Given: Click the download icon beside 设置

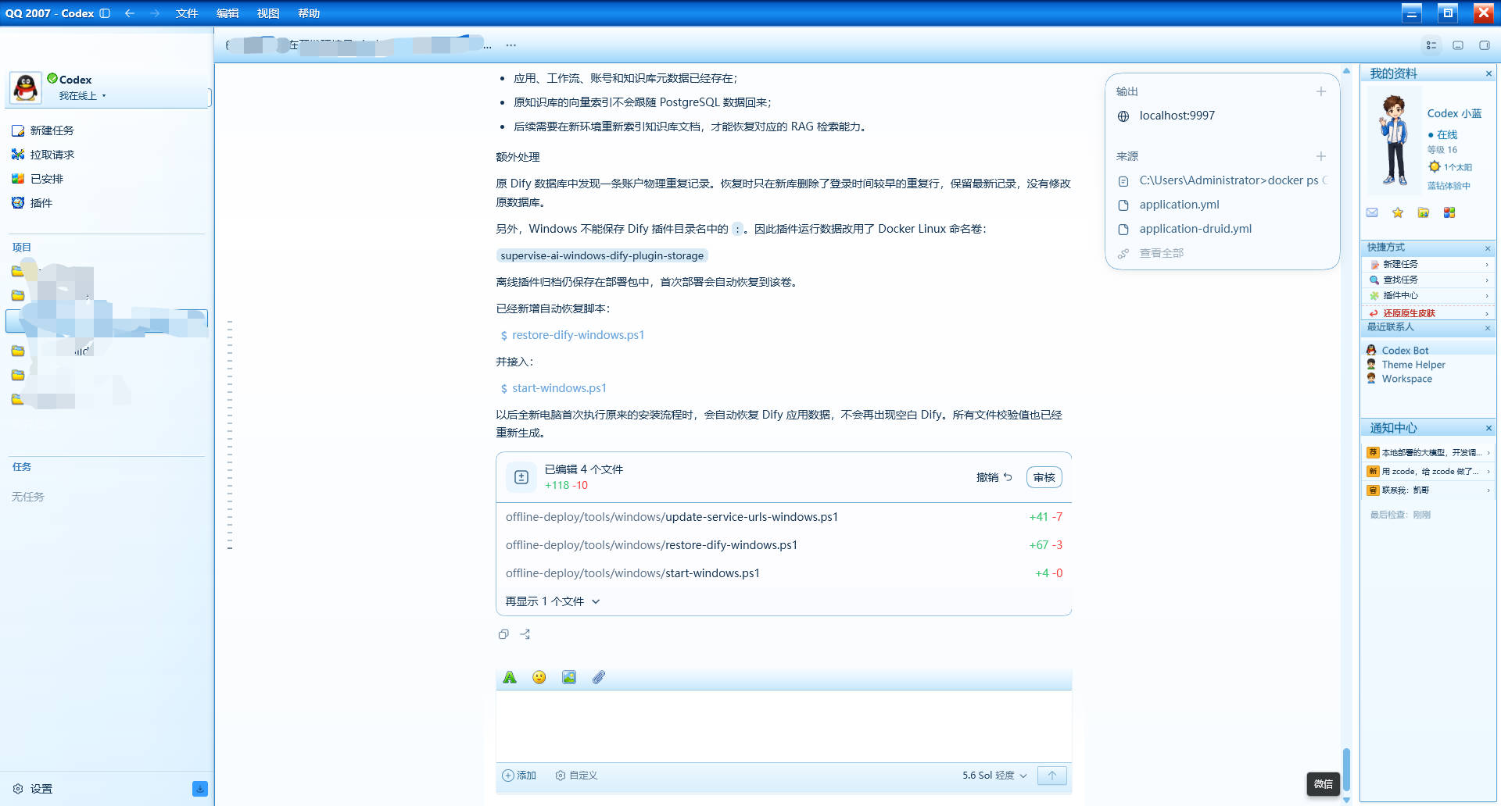Looking at the screenshot, I should click(200, 789).
